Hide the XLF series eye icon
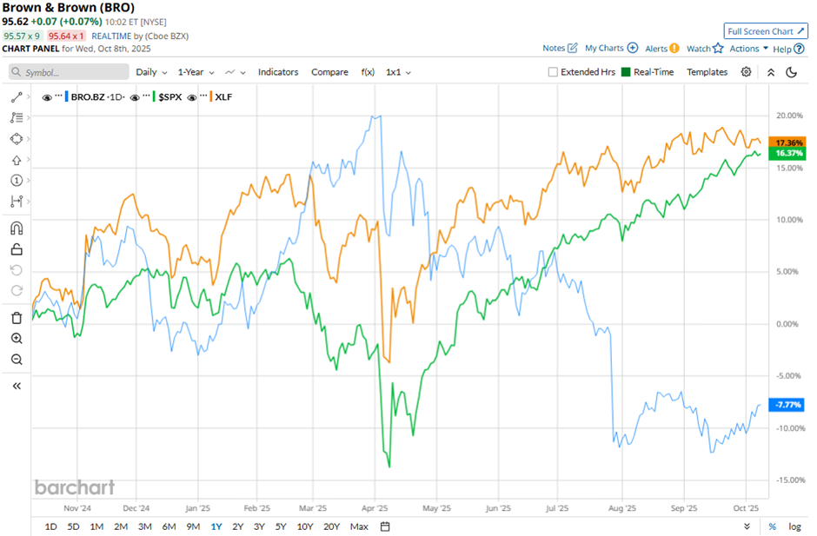Image resolution: width=817 pixels, height=536 pixels. [192, 97]
